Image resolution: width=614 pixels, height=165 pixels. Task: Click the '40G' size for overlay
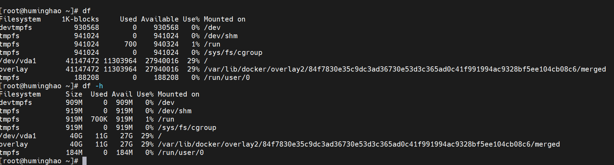[76, 144]
